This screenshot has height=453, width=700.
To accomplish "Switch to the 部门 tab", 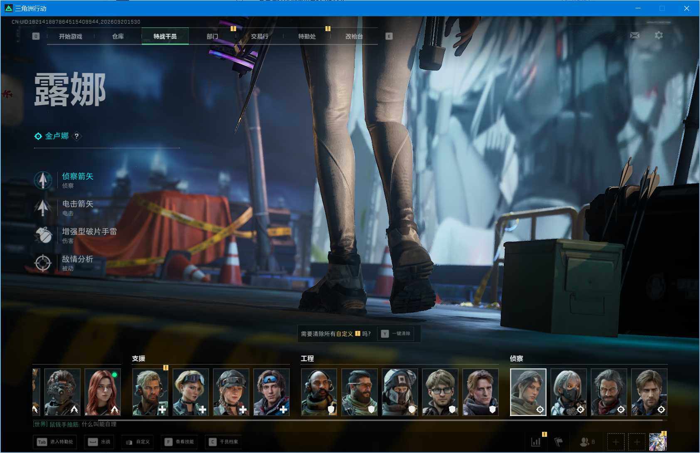I will point(212,36).
